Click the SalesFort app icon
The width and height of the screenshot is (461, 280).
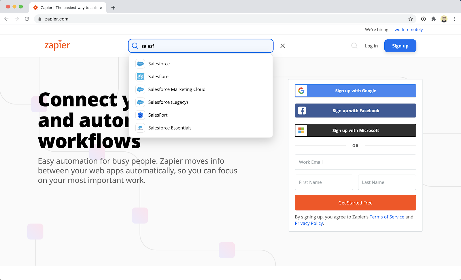pos(140,115)
